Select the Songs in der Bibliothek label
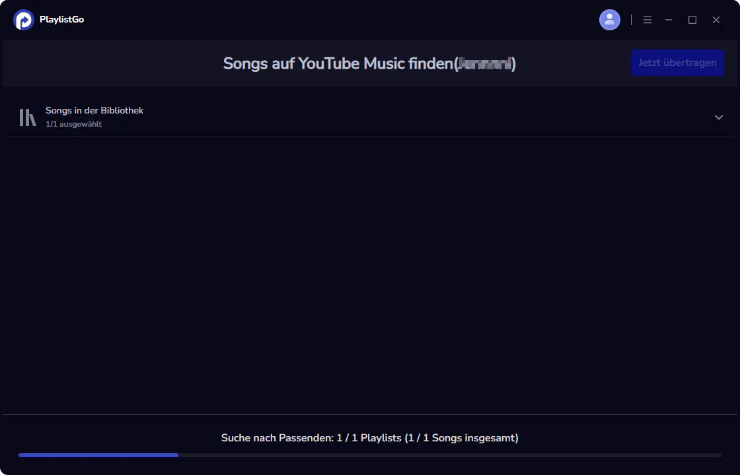 pyautogui.click(x=94, y=110)
